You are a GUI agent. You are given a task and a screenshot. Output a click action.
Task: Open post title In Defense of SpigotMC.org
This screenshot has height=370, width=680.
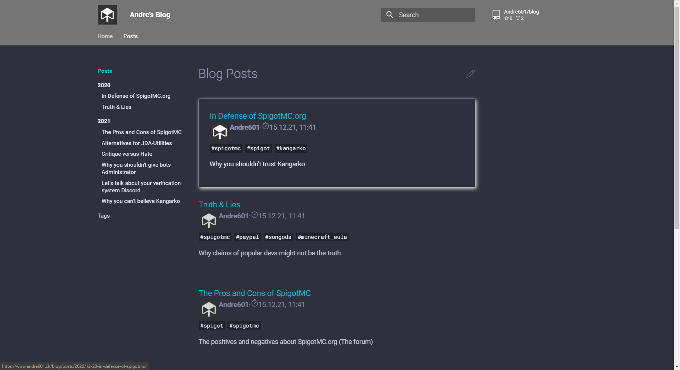(258, 116)
